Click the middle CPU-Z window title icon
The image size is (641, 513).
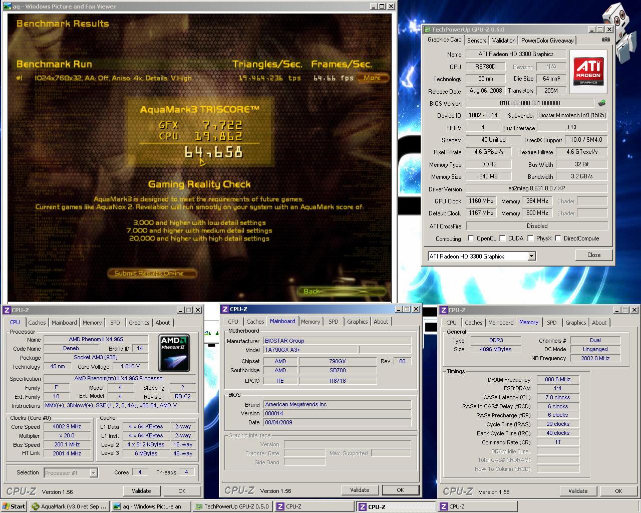(x=225, y=309)
